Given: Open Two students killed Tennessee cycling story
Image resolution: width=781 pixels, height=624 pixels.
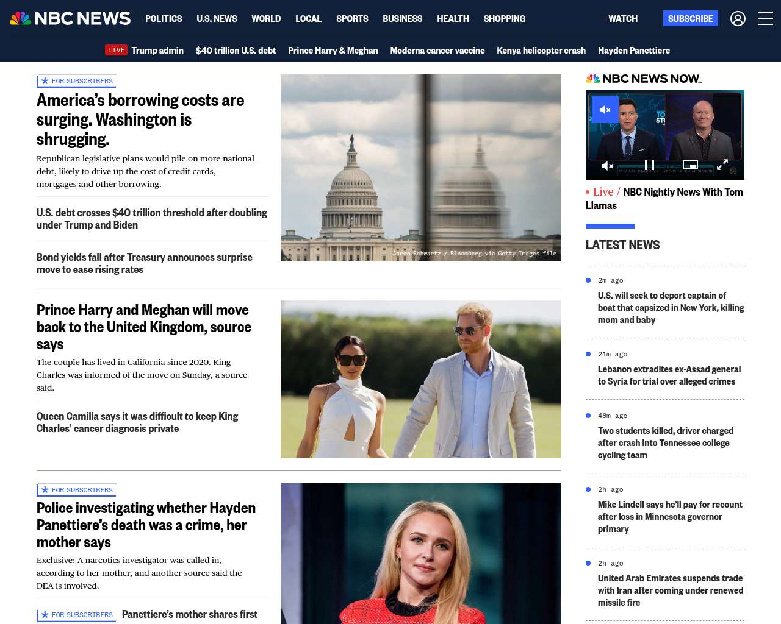Looking at the screenshot, I should 666,443.
